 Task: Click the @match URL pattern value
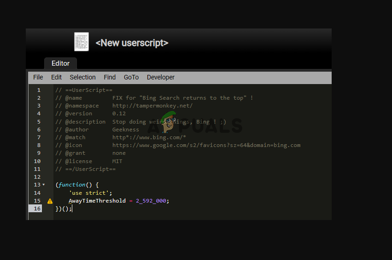pyautogui.click(x=149, y=137)
